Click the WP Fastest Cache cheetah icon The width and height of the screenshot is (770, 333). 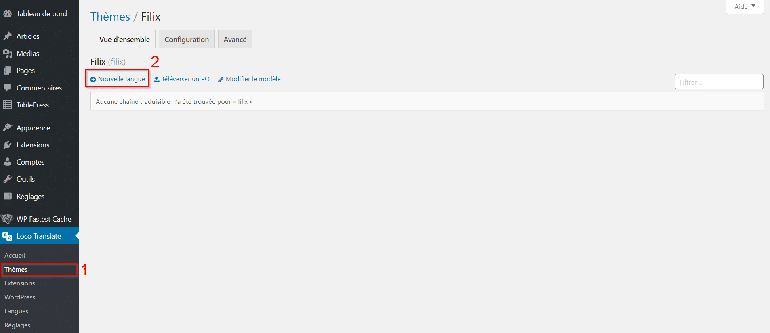coord(7,219)
